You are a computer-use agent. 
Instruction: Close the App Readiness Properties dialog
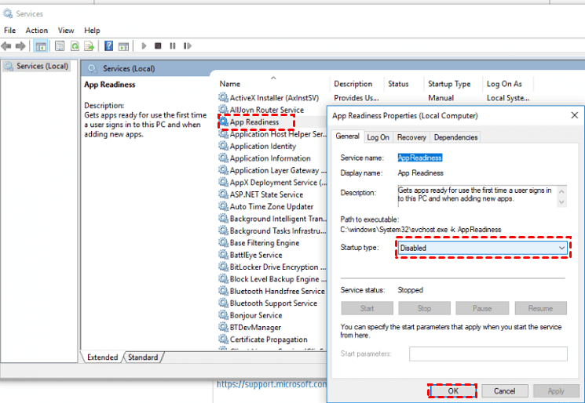575,115
